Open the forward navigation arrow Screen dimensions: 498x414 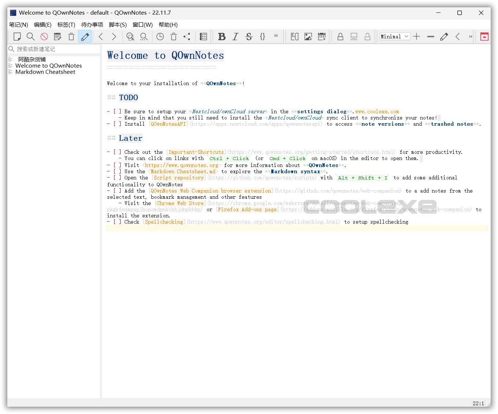pos(114,37)
